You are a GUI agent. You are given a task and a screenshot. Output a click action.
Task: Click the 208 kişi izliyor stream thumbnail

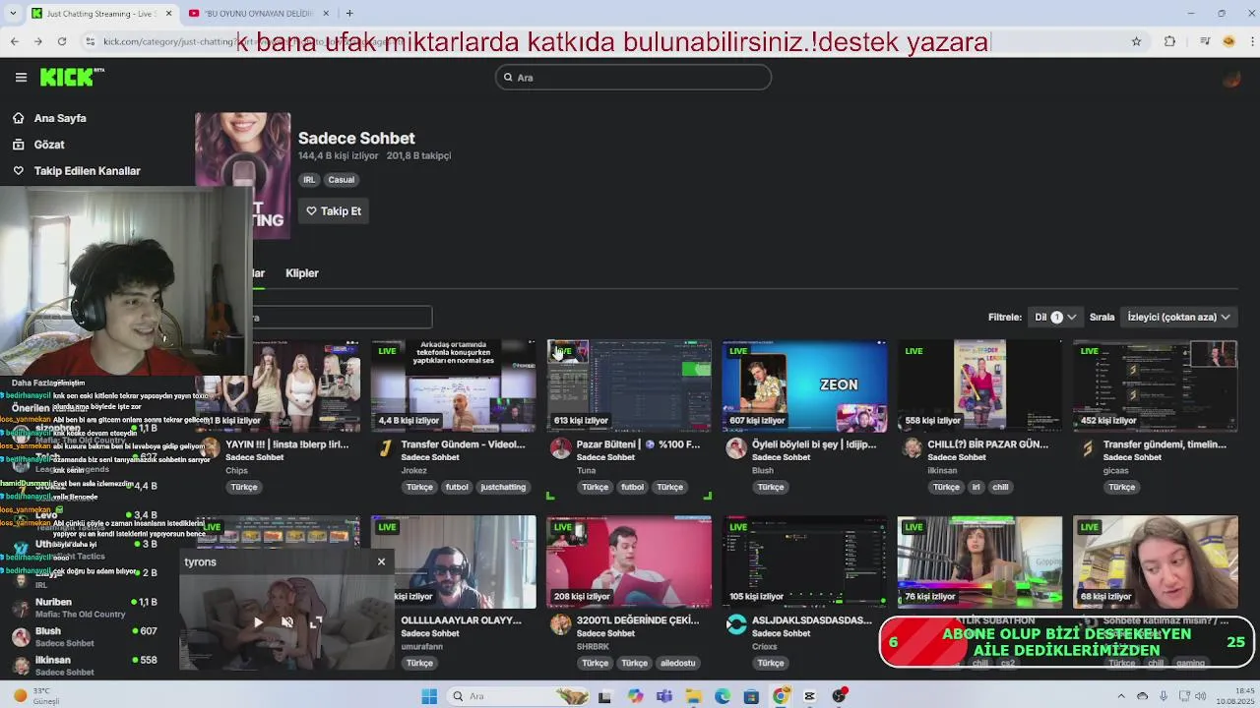pyautogui.click(x=629, y=561)
